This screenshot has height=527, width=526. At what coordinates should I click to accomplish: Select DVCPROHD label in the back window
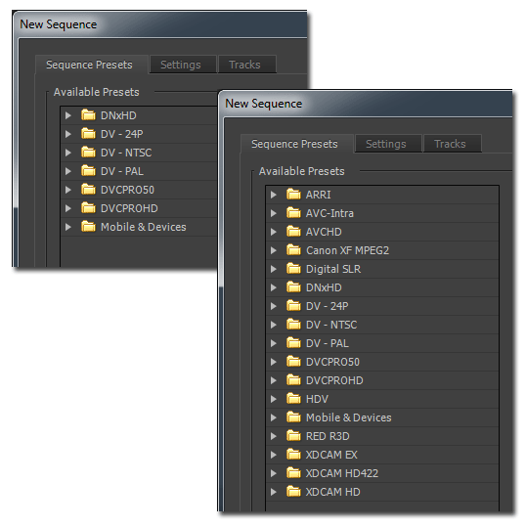tap(129, 208)
